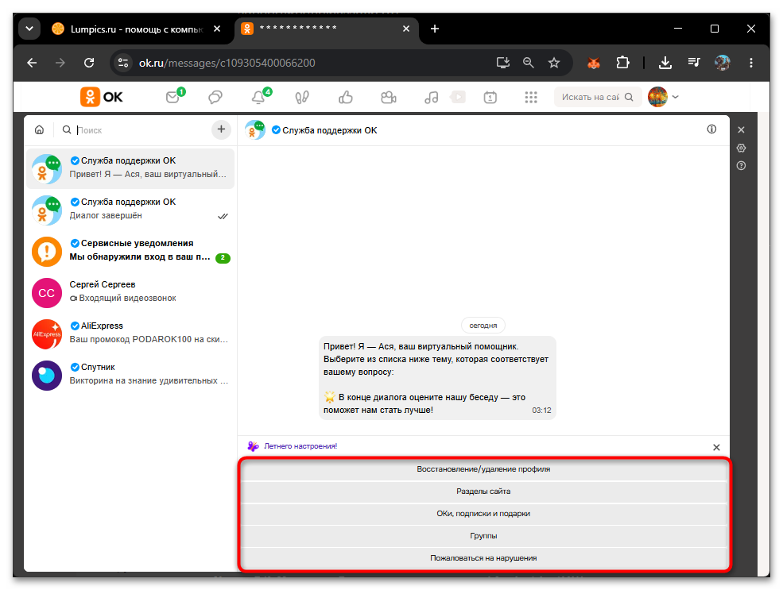The width and height of the screenshot is (783, 590).
Task: Open Chrome downloads icon
Action: (x=665, y=63)
